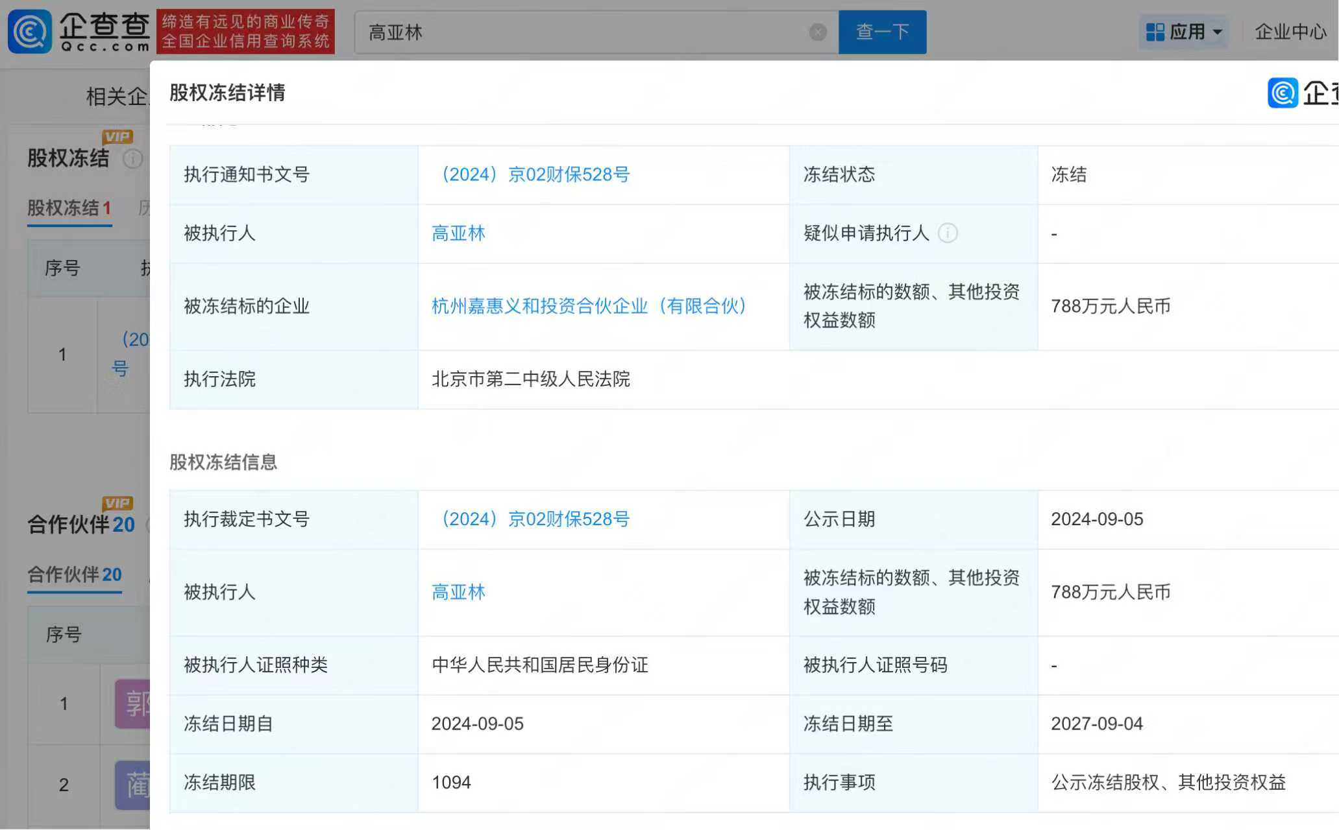
Task: Click the info icon beside 疑似申请执行人
Action: (948, 233)
